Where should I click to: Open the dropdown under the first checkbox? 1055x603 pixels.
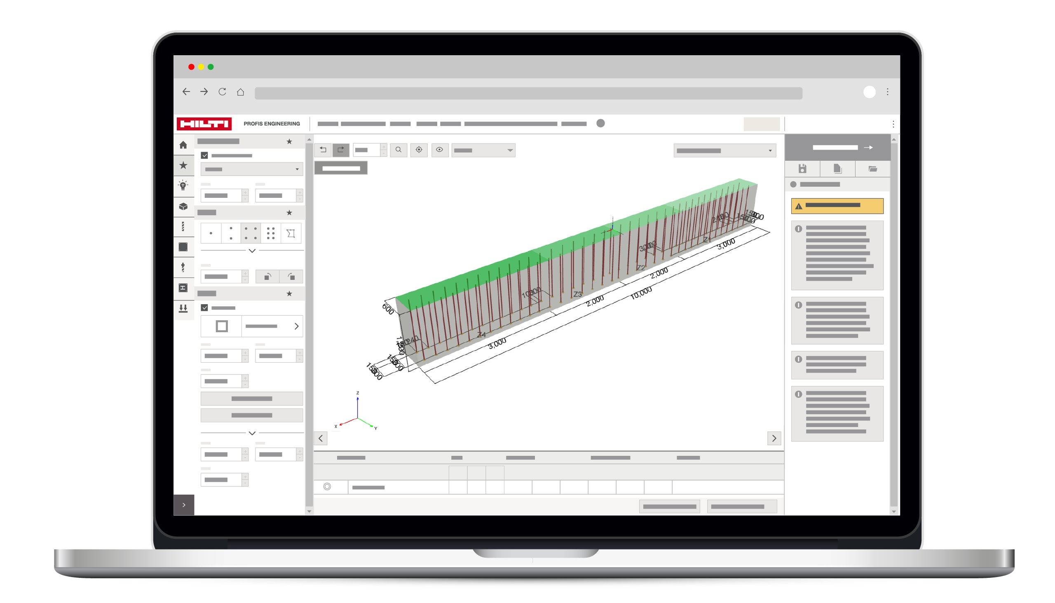252,169
